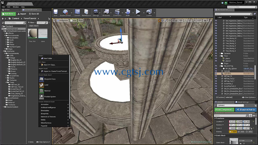This screenshot has width=258, height=145.
Task: Open Settings toolbar icon
Action: click(x=95, y=13)
